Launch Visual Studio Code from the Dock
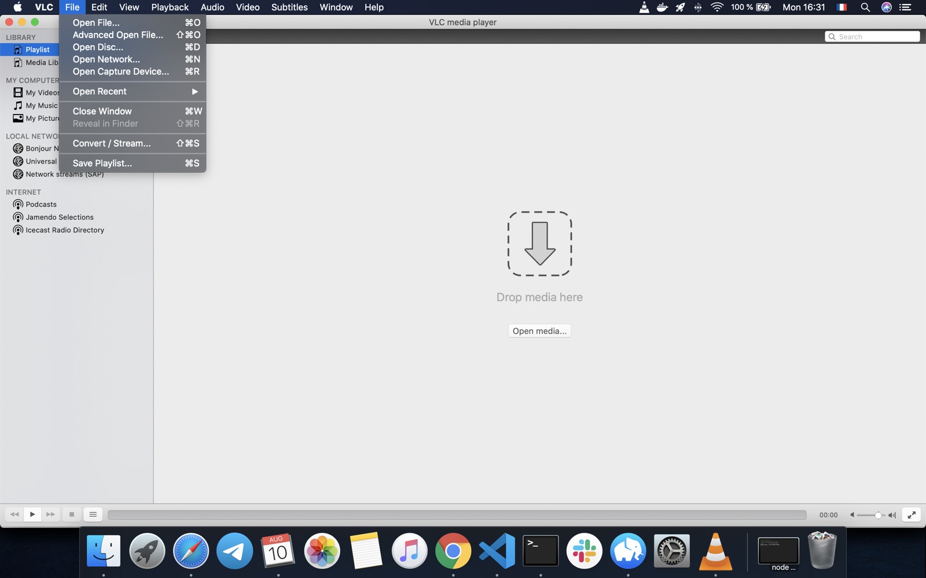The image size is (926, 578). (x=497, y=551)
